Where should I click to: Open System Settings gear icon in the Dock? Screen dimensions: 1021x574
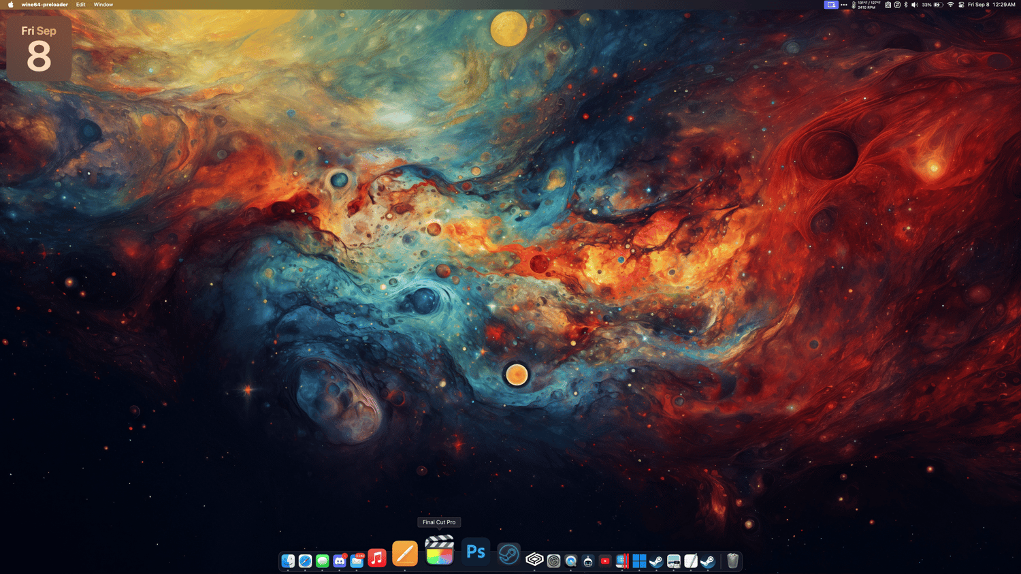click(553, 561)
